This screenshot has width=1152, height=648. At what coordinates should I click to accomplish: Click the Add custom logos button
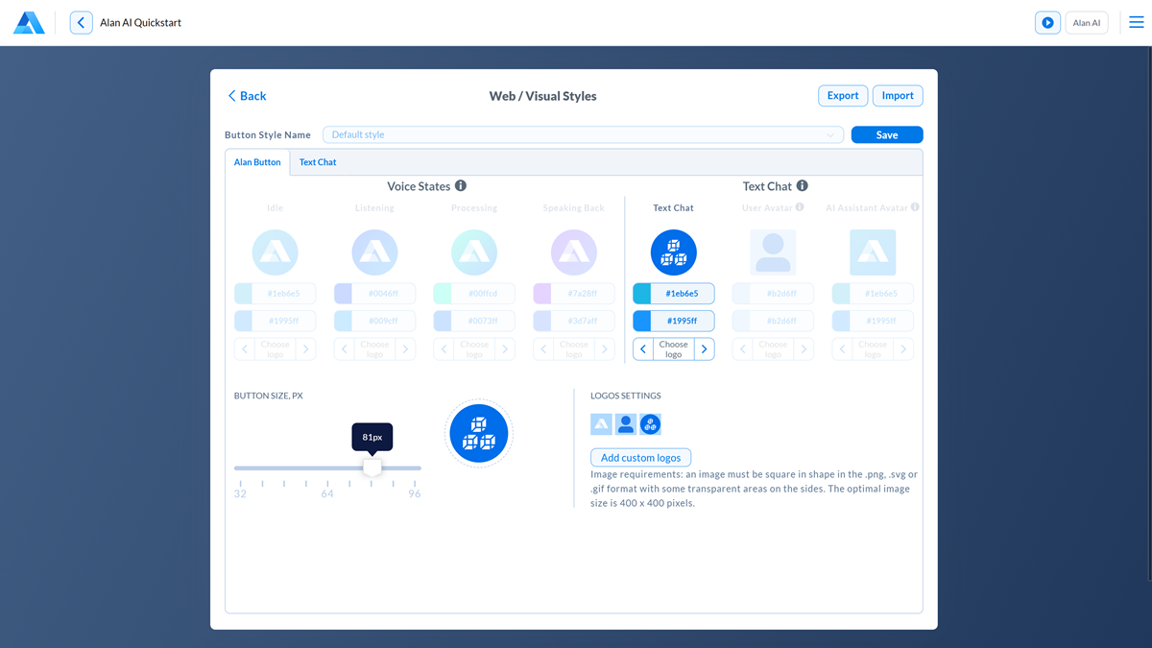point(640,458)
